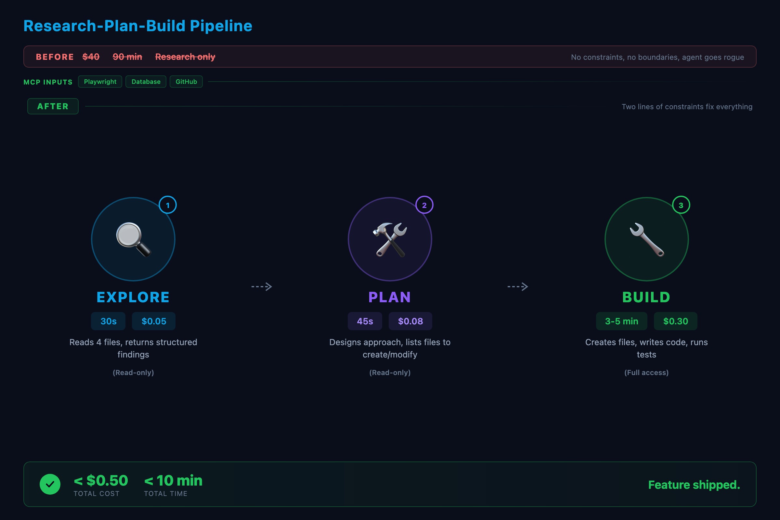The image size is (780, 520).
Task: Click the Plan hammer and wrench icon
Action: click(x=390, y=240)
